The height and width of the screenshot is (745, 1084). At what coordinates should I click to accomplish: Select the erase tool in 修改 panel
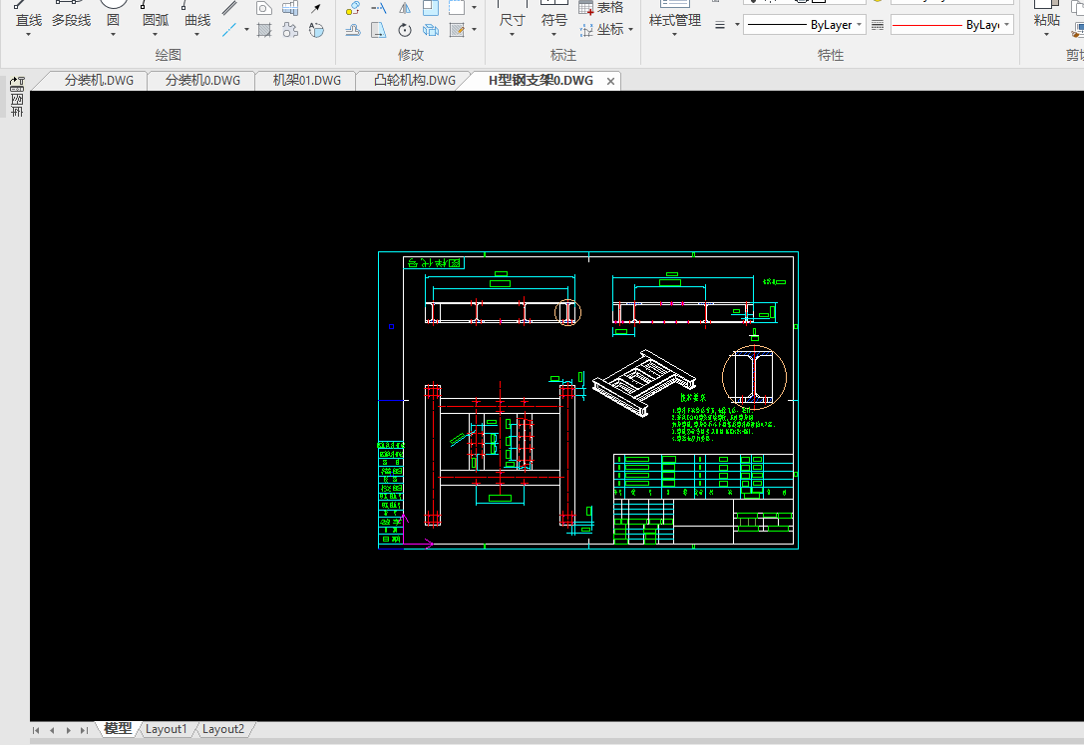pos(353,8)
